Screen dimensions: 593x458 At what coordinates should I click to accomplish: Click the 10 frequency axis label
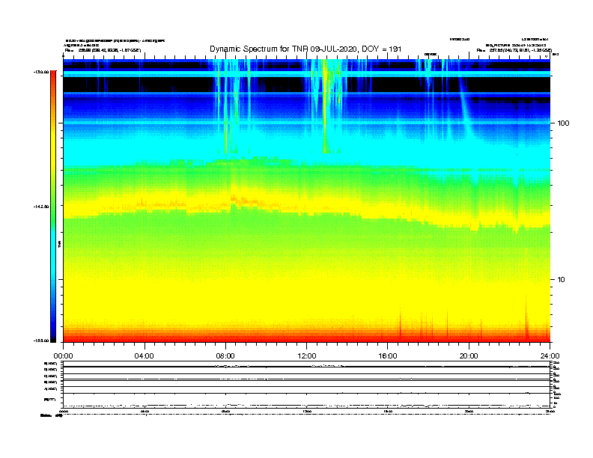pos(562,280)
